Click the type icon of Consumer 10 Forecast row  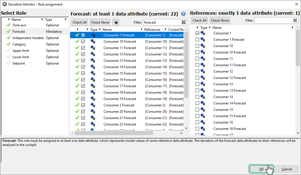point(93,42)
